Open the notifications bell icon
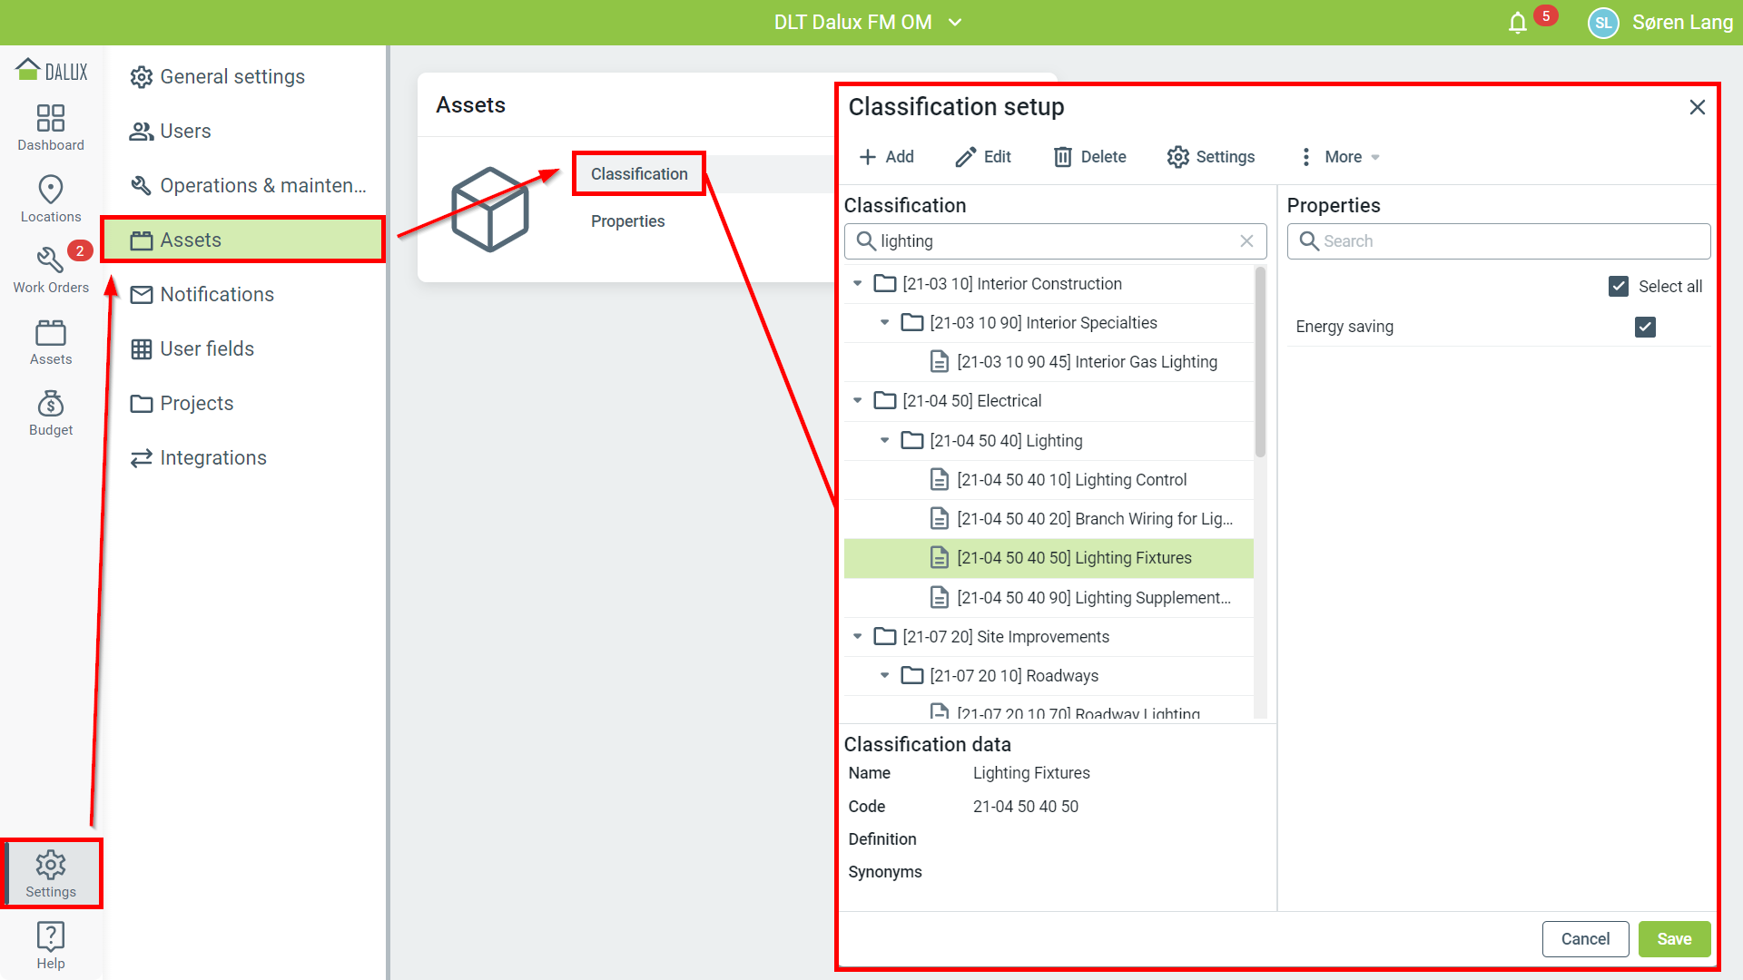The image size is (1743, 980). click(x=1517, y=23)
